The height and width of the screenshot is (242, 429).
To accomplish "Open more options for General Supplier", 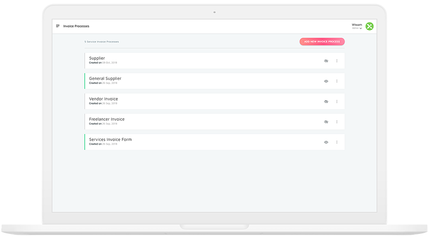I will [337, 81].
